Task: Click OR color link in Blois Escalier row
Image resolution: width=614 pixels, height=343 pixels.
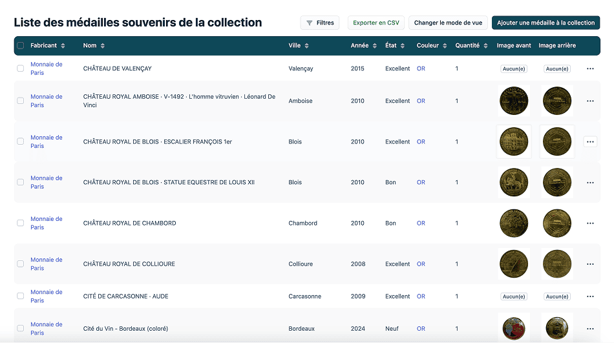Action: [421, 141]
